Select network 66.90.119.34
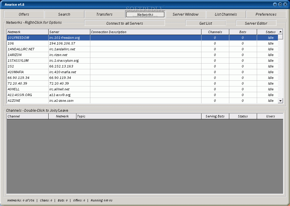 142,78
